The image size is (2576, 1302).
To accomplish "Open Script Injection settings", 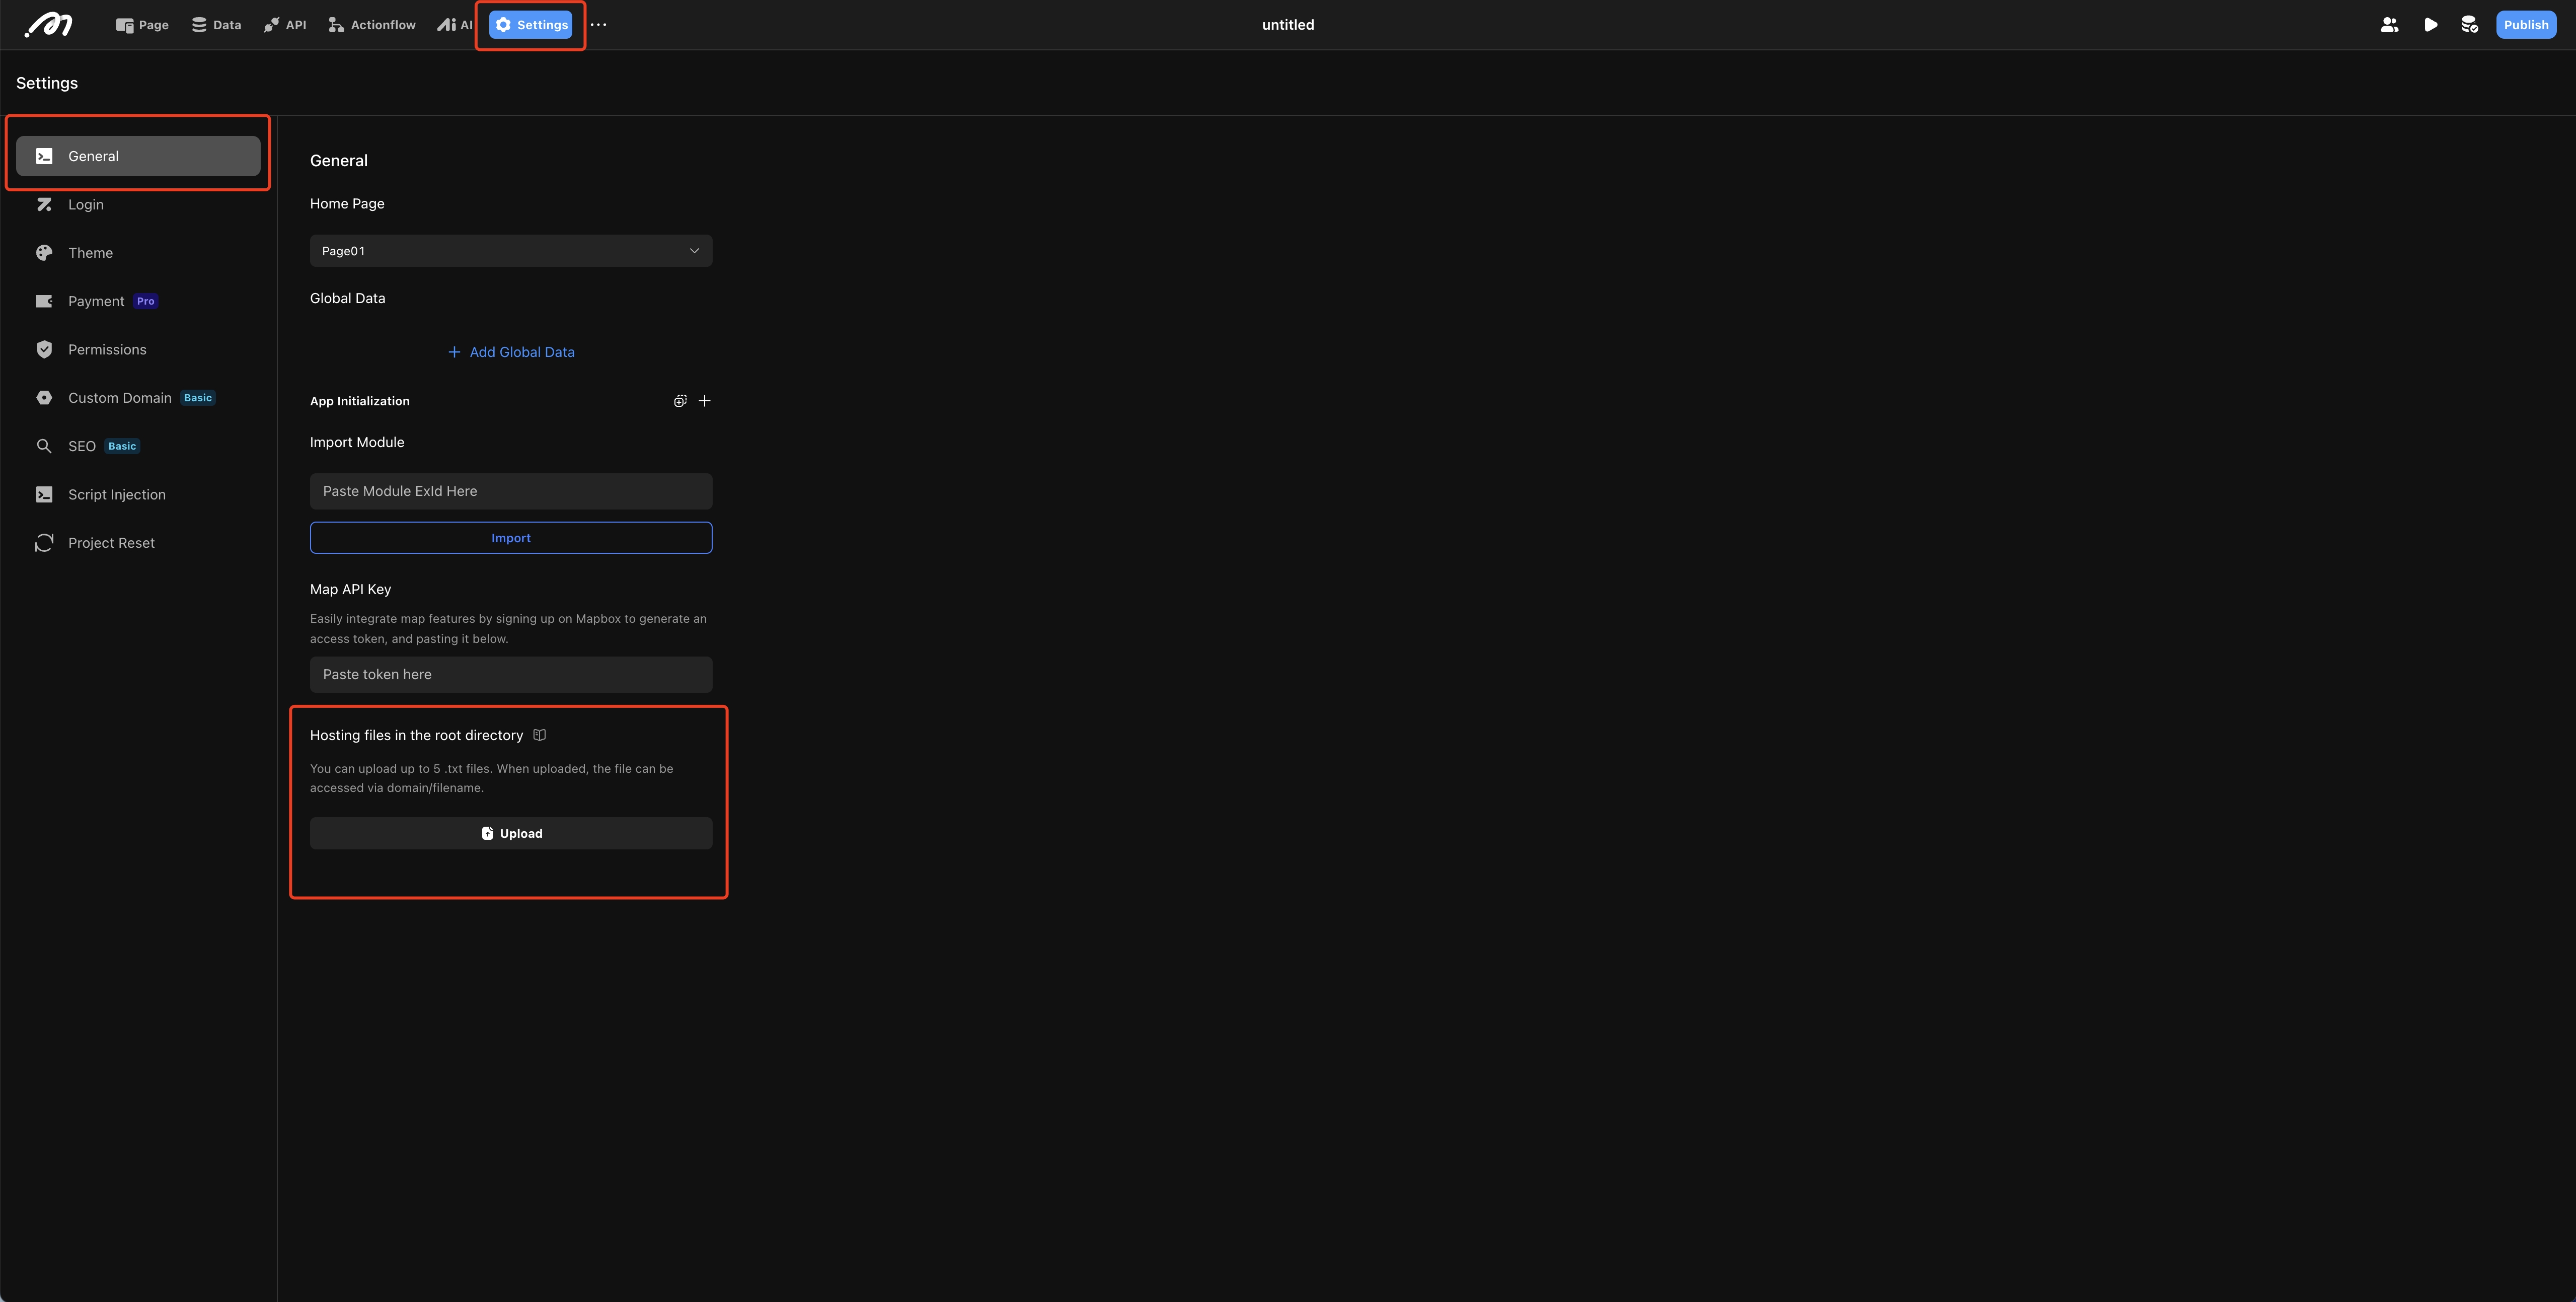I will coord(138,494).
